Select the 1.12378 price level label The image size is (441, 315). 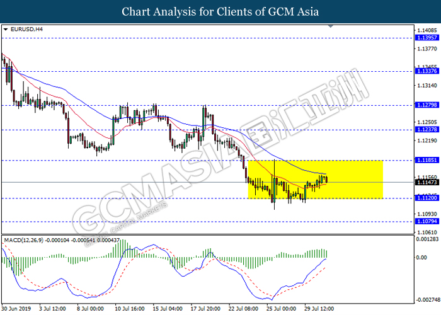coord(427,129)
